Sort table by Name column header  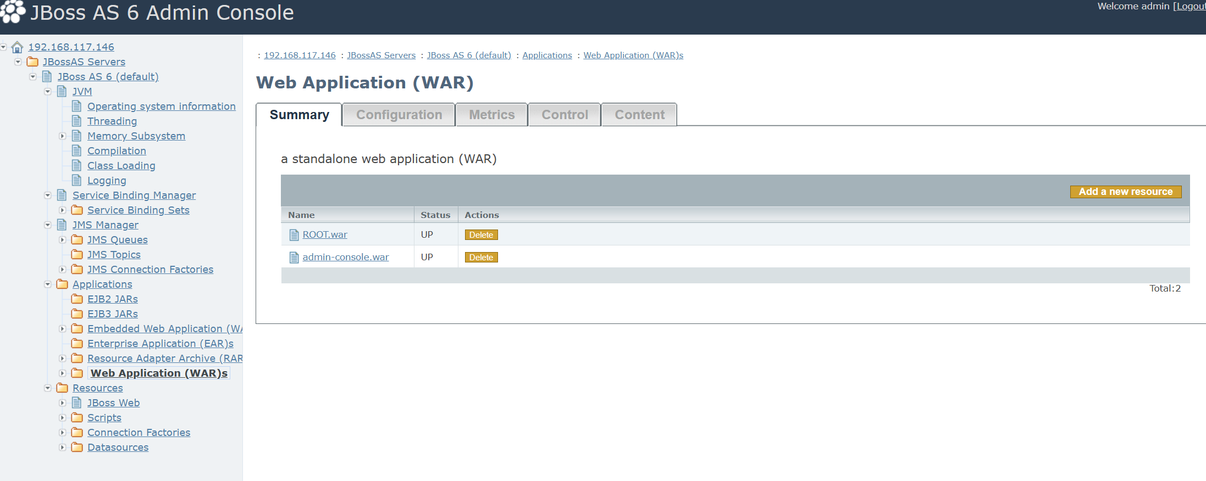pos(301,215)
